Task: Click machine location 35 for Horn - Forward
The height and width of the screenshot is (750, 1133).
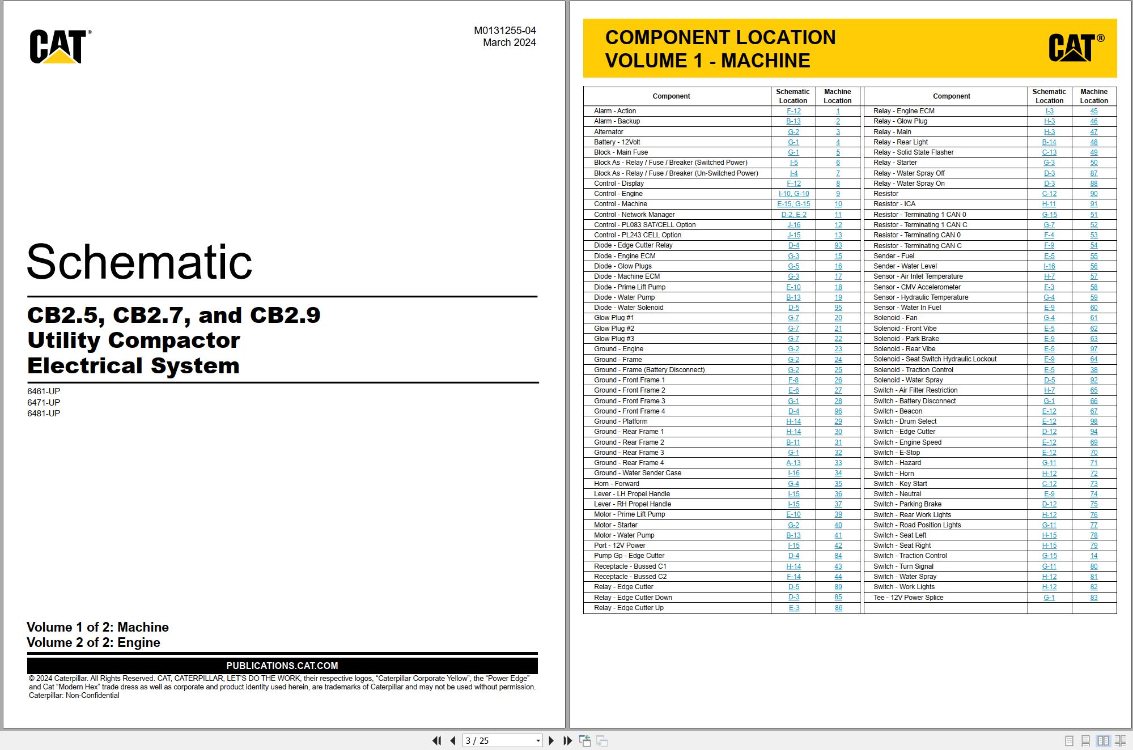Action: [x=838, y=484]
